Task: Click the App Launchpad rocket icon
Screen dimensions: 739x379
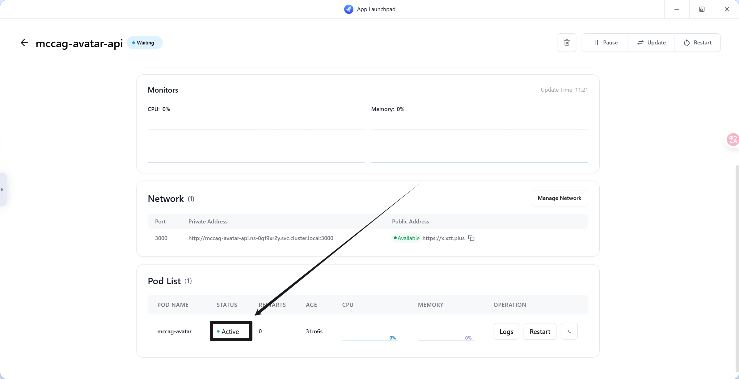Action: click(348, 9)
